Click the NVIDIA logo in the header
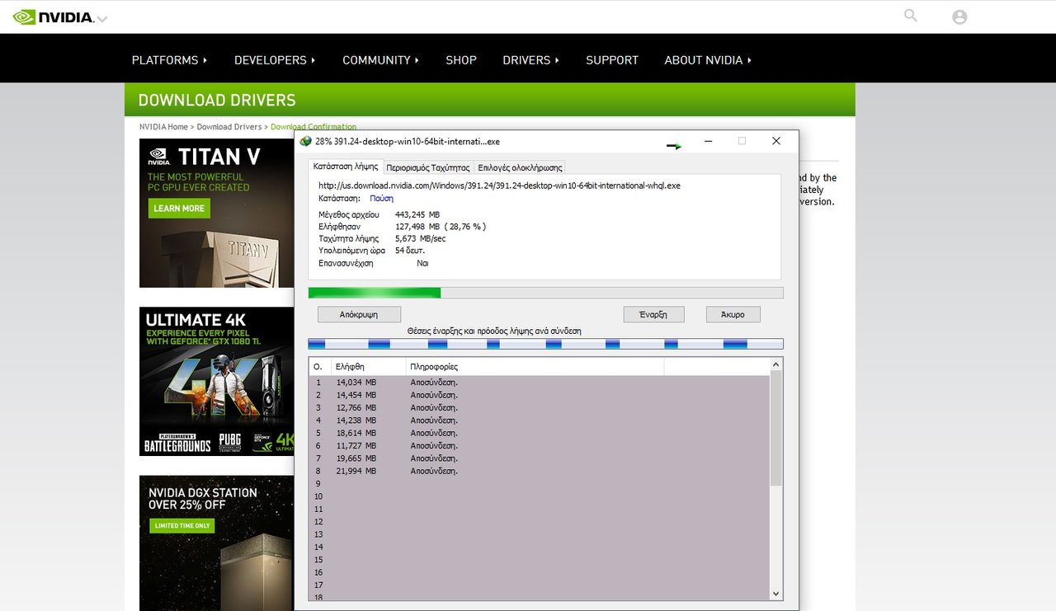1056x611 pixels. [x=54, y=16]
